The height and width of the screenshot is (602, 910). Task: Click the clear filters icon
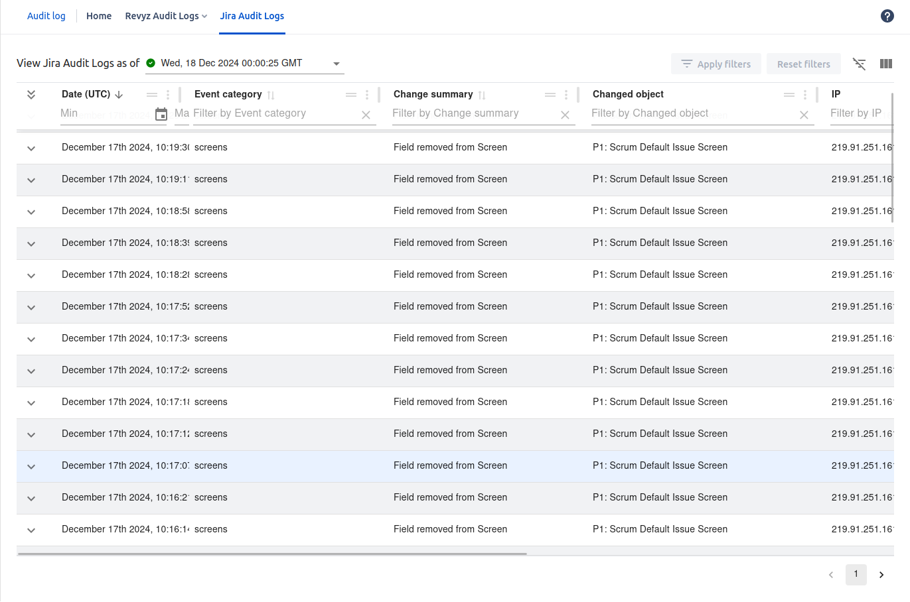[860, 64]
